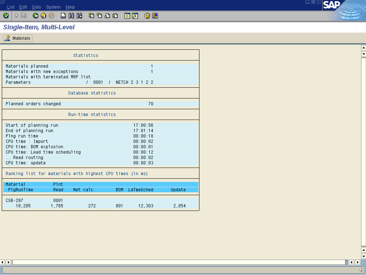366x275 pixels.
Task: Click 'Materials with new exceptions' row
Action: [x=100, y=72]
